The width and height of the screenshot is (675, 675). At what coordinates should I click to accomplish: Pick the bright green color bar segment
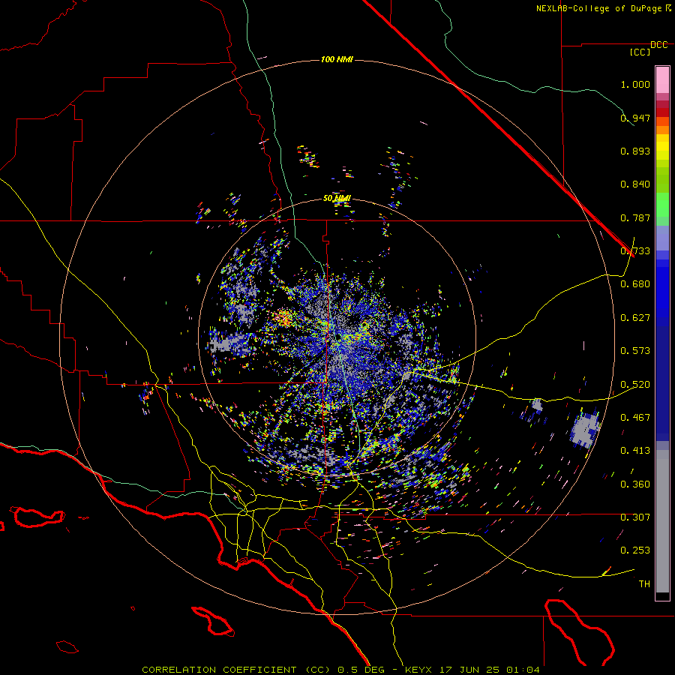(662, 205)
